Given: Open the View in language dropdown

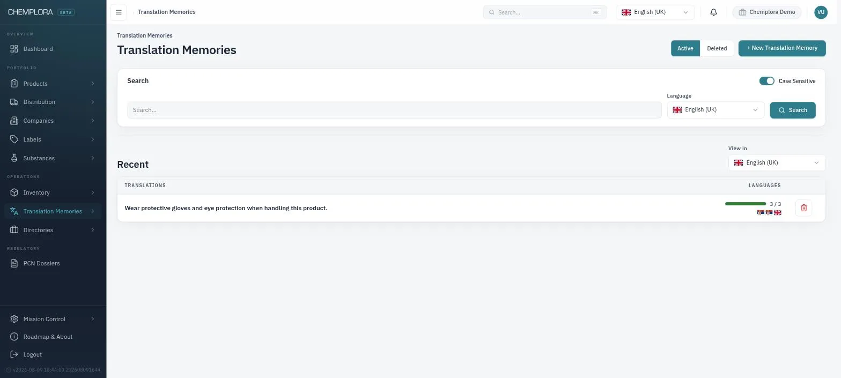Looking at the screenshot, I should [x=777, y=162].
